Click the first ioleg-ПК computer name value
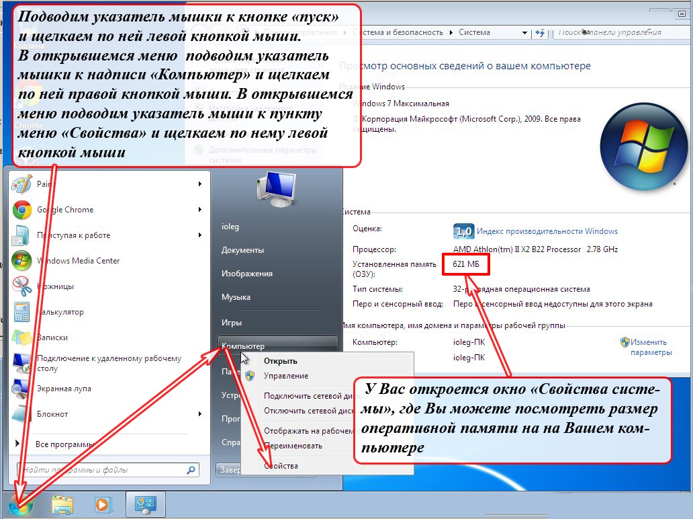The width and height of the screenshot is (693, 519). [469, 342]
